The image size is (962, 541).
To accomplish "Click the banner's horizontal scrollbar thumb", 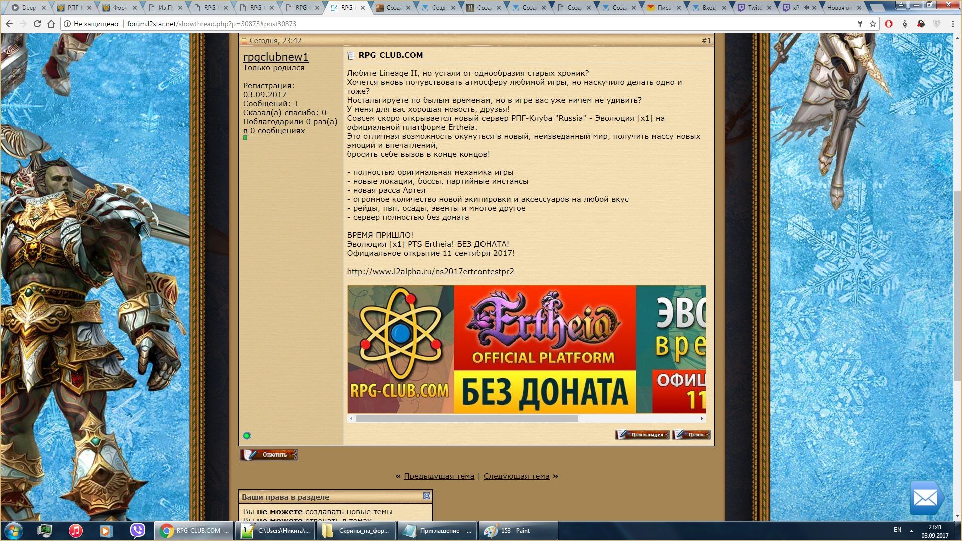I will (x=467, y=418).
